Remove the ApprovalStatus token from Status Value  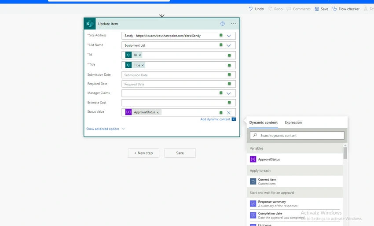[158, 112]
